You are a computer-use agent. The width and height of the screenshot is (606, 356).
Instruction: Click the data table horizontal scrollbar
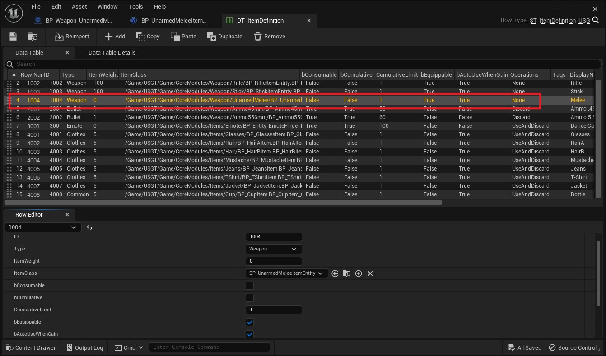[223, 203]
